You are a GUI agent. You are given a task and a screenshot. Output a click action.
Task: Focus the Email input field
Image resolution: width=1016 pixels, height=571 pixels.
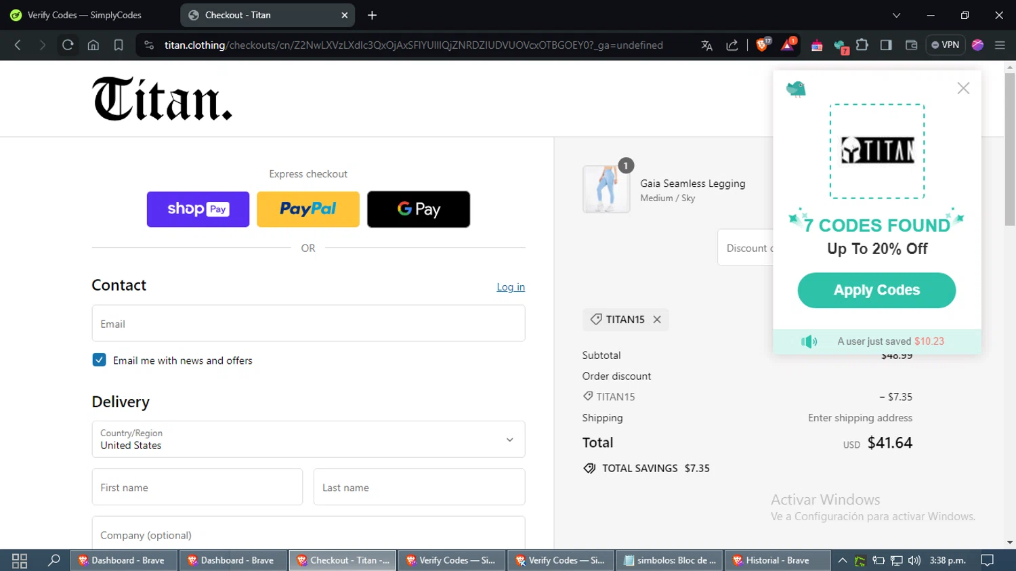coord(308,324)
